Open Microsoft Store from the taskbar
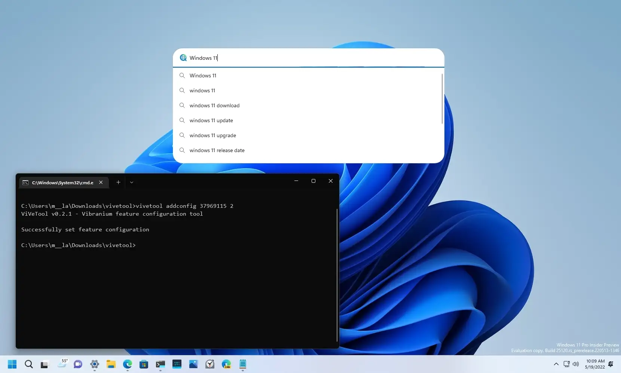621x373 pixels. (144, 364)
